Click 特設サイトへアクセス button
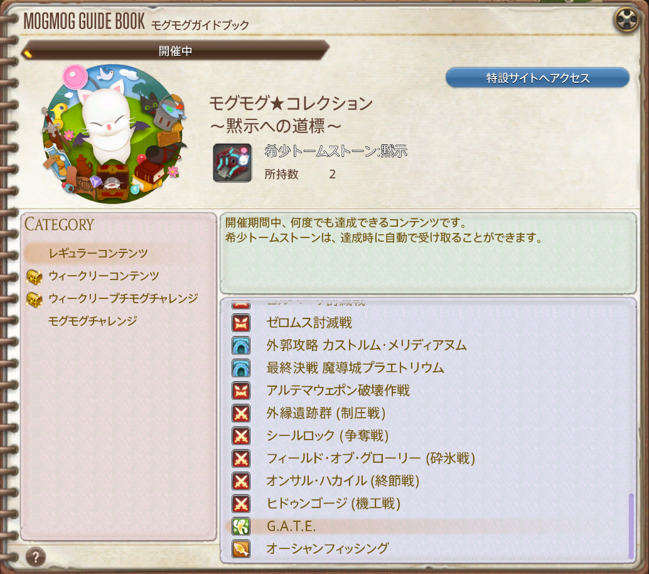The width and height of the screenshot is (649, 574). click(537, 78)
